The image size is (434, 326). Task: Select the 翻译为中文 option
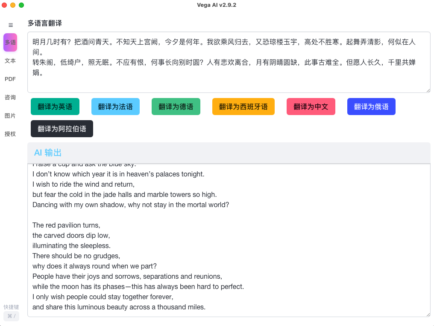pyautogui.click(x=311, y=107)
